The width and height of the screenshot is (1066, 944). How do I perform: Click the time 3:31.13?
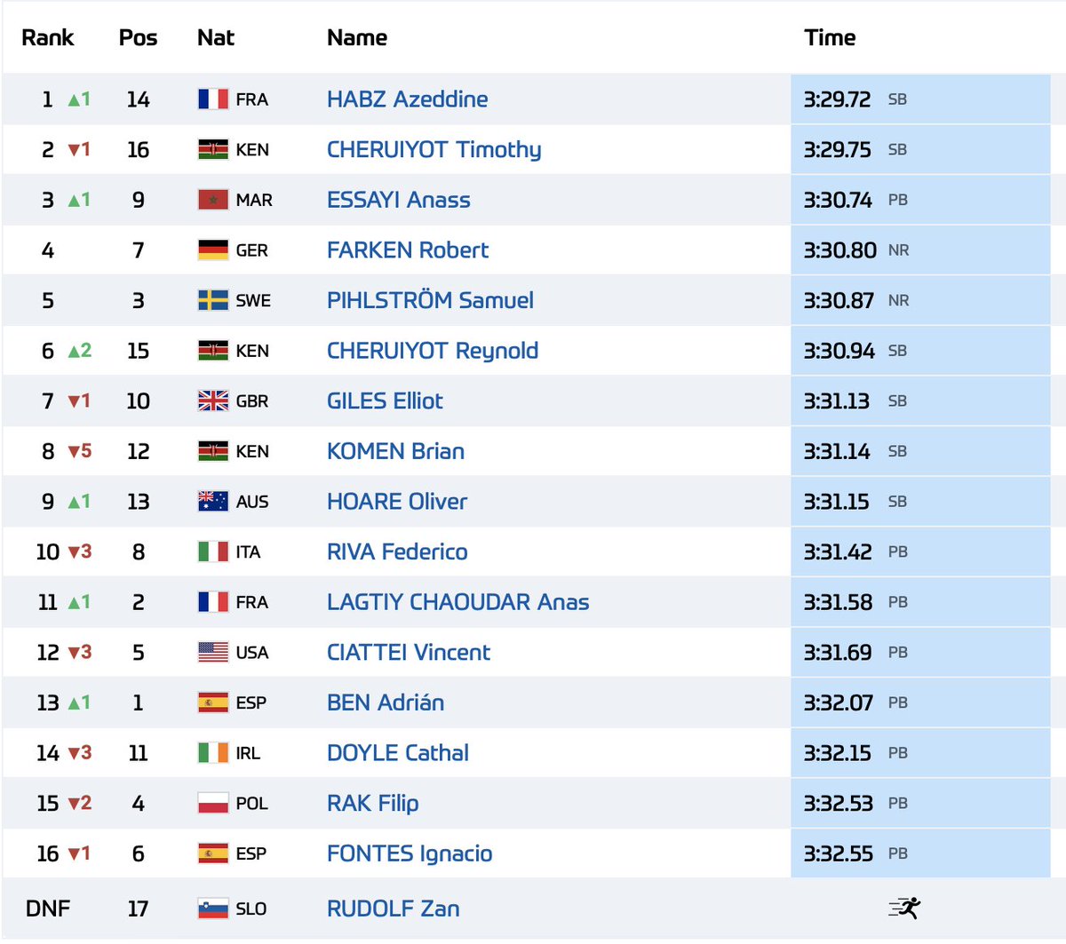pos(836,401)
